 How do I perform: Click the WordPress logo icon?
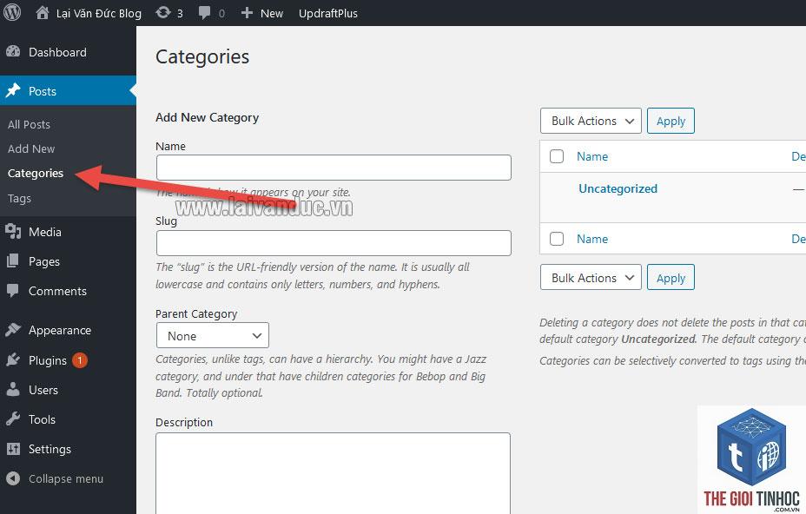point(12,12)
